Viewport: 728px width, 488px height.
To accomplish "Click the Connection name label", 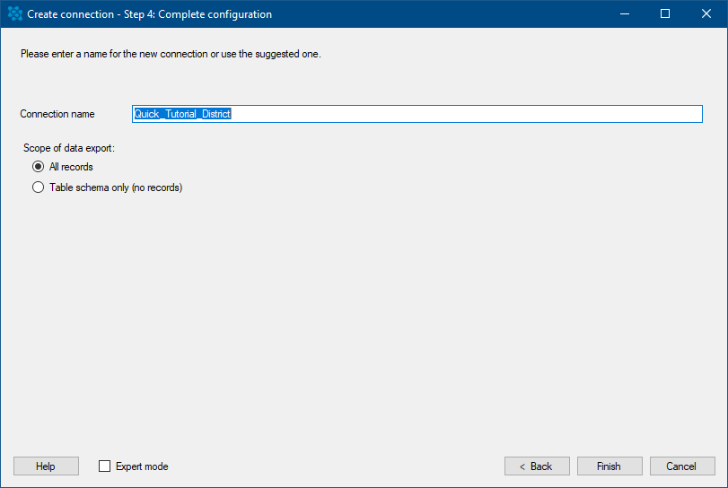I will 57,114.
